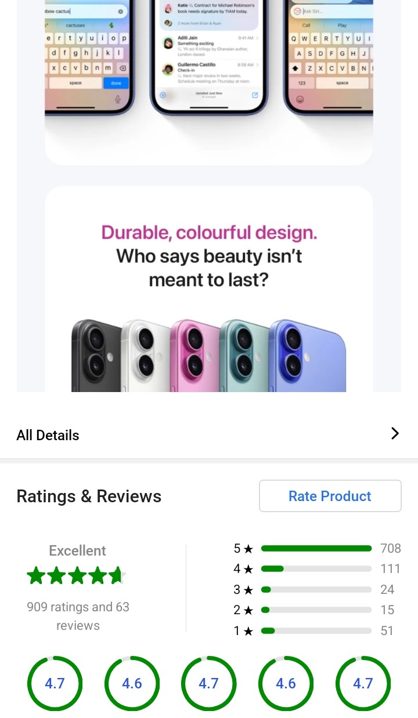Select the 5 star rating progress bar
This screenshot has width=418, height=718.
(316, 549)
